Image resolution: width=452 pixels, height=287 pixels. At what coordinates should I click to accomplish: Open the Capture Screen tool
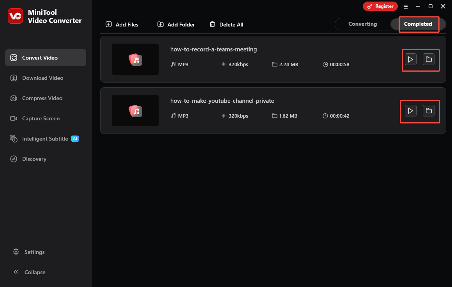click(x=41, y=118)
